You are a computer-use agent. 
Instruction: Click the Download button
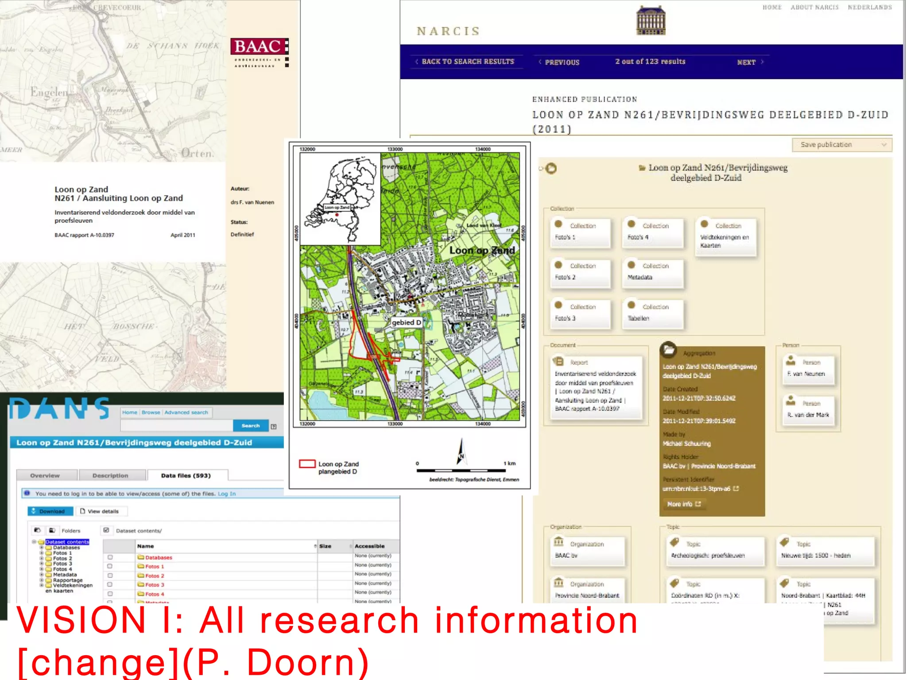pyautogui.click(x=50, y=511)
